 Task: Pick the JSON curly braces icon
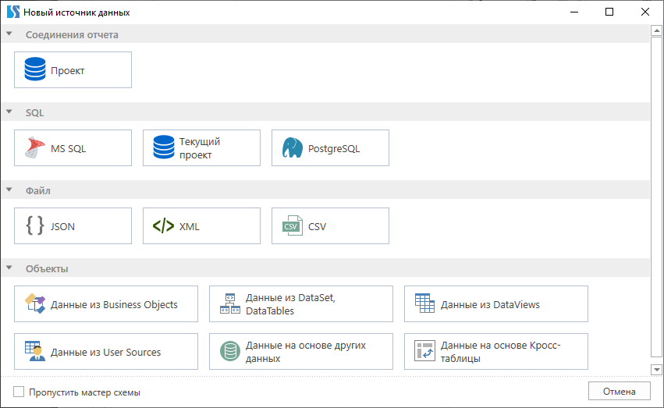click(35, 226)
